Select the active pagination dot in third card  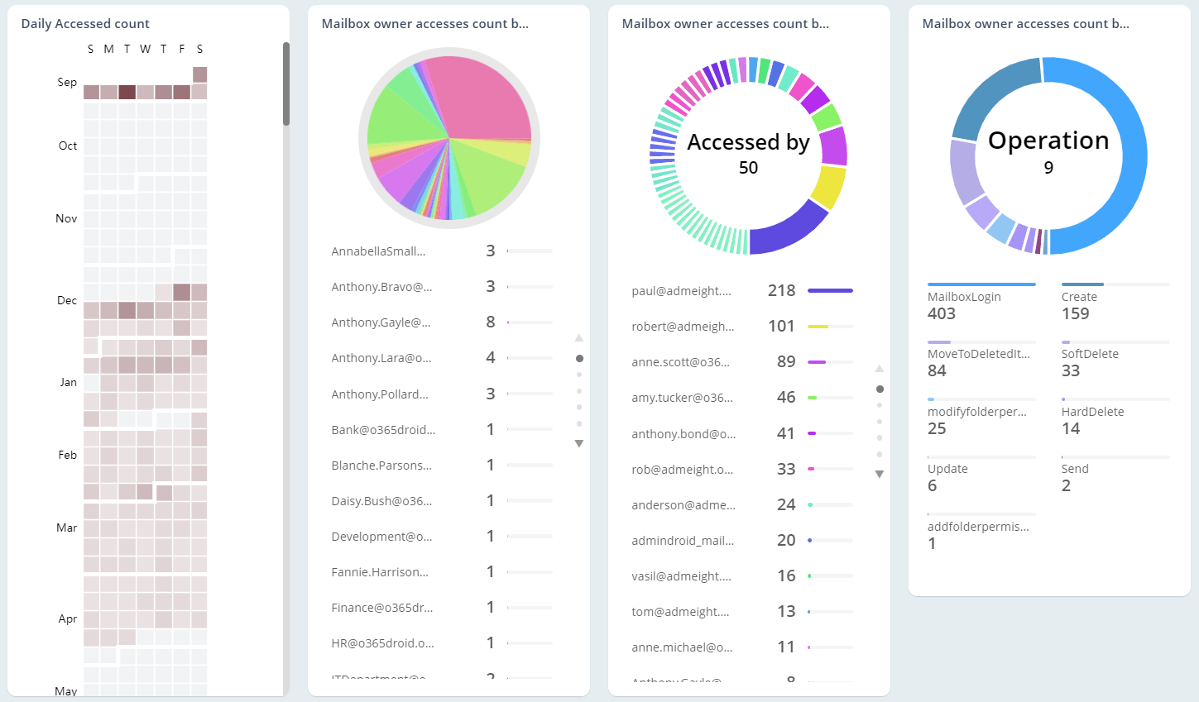880,388
